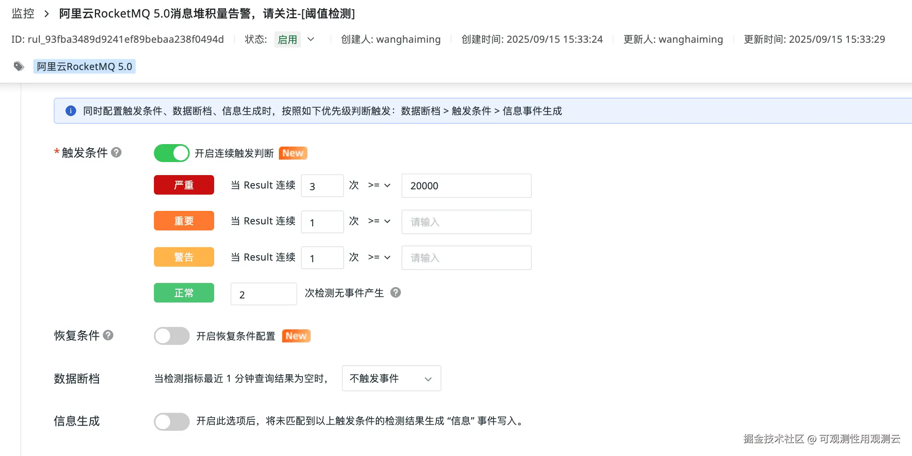Click the 严重 threshold field showing 20000
This screenshot has width=912, height=456.
click(466, 186)
